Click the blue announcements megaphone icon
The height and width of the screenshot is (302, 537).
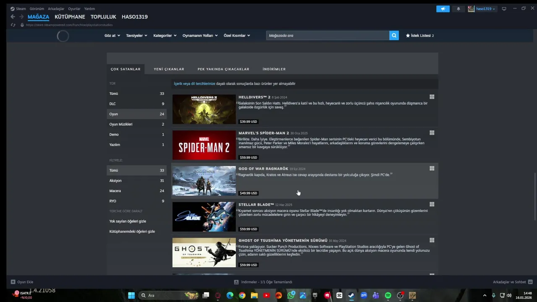click(443, 9)
